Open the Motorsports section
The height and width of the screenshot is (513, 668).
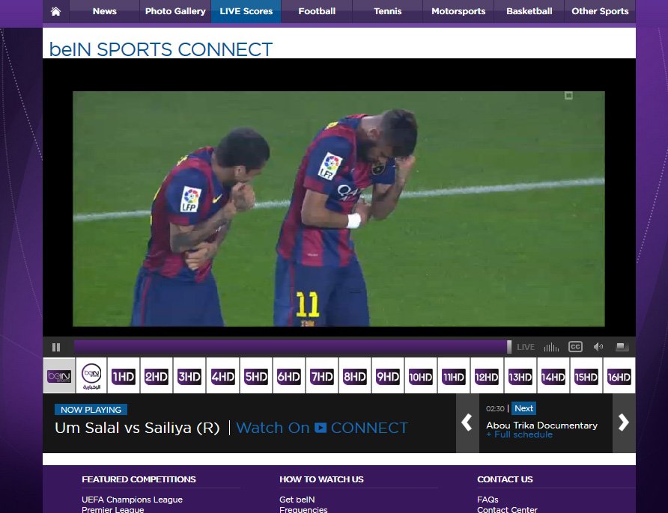click(458, 11)
